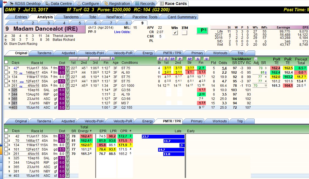Toggle the select-all checkbox in the upper paceline header

click(6, 62)
